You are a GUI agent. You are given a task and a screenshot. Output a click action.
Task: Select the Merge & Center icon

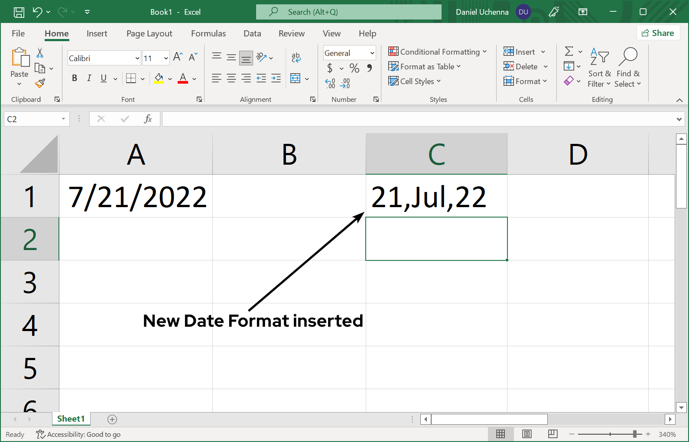(x=296, y=78)
